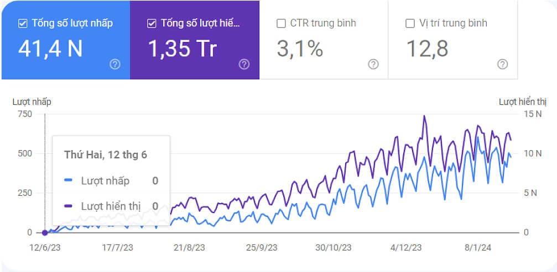
Task: Open help icon on CTR trung bình card
Action: [373, 64]
